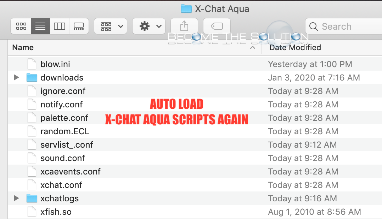Screen dimensions: 382x219
Task: Click xfish.so date Aug 1, 2010
Action: [x=315, y=212]
